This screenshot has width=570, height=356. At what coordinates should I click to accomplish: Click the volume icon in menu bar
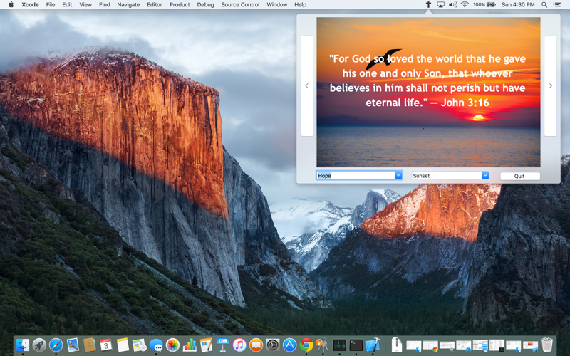tap(452, 5)
